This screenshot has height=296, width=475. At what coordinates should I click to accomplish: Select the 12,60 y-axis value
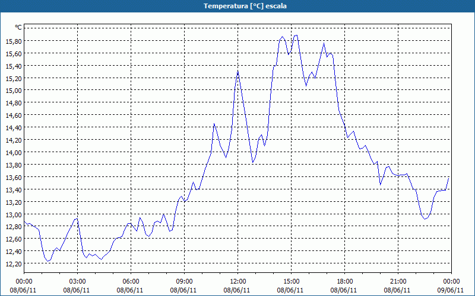tap(14, 239)
